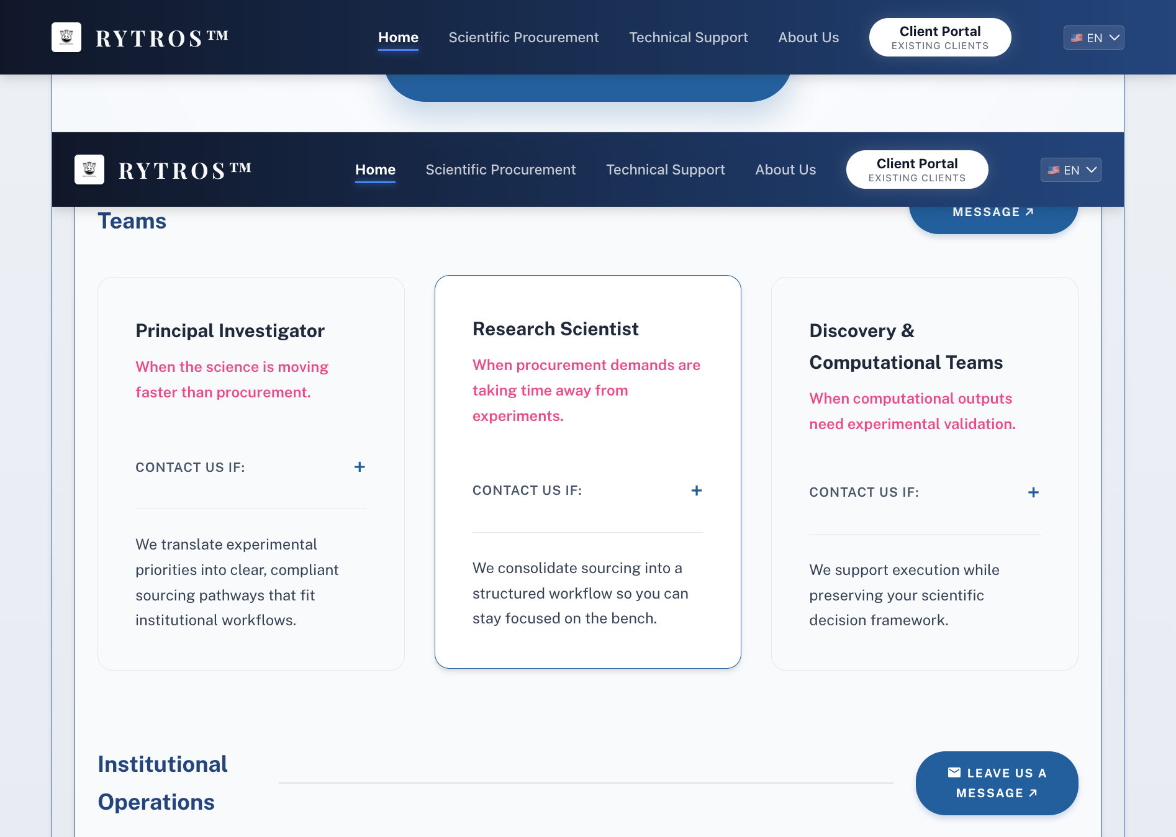Click the Institutional Operations heading
This screenshot has width=1176, height=837.
click(163, 783)
